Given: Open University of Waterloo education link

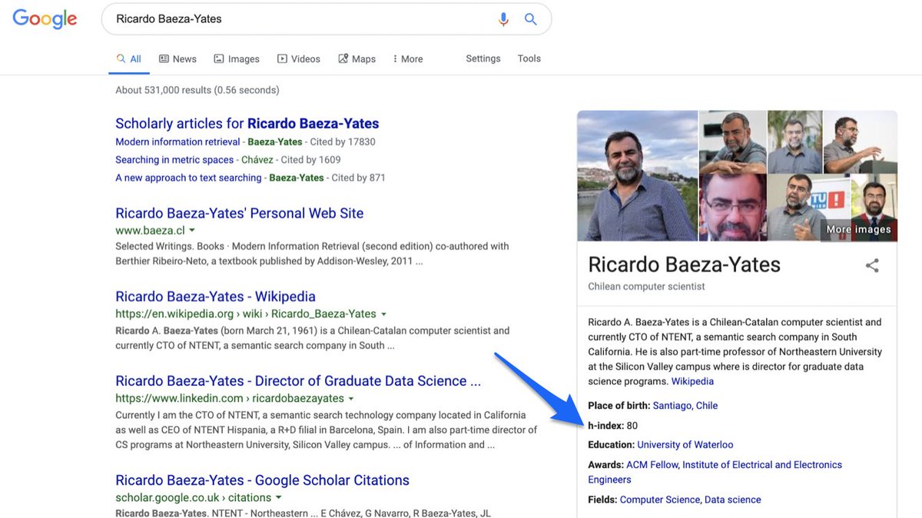Looking at the screenshot, I should coord(685,445).
